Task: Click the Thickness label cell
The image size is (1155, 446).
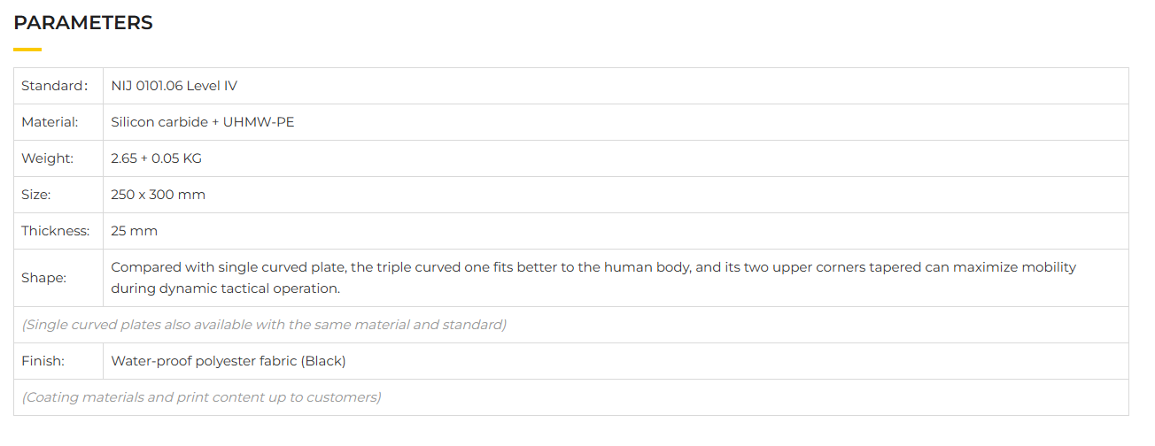Action: click(x=55, y=231)
